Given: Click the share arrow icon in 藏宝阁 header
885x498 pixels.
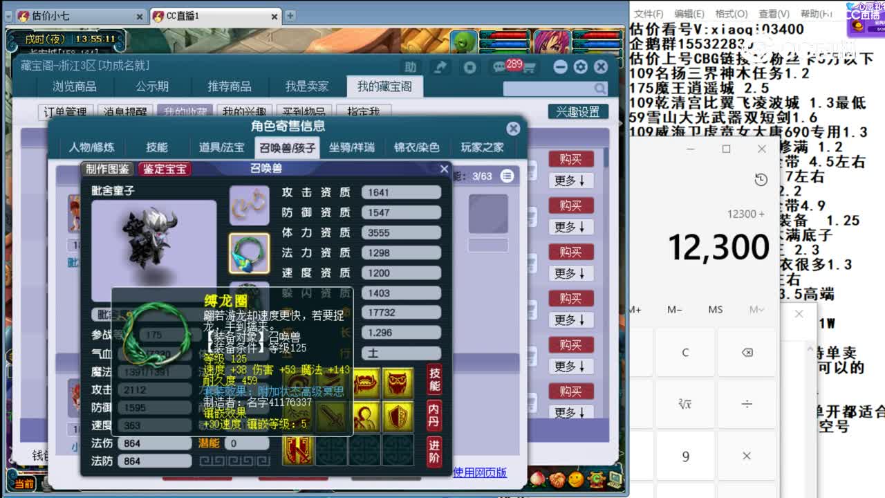Looking at the screenshot, I should (x=440, y=67).
